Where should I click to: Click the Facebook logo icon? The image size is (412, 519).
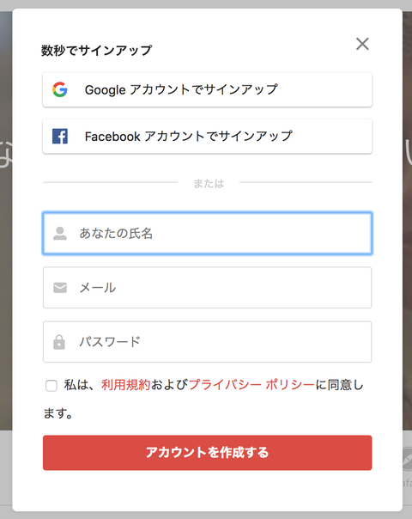(60, 136)
